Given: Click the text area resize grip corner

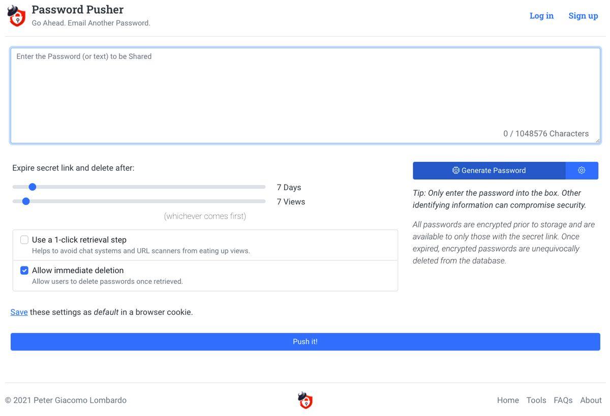Looking at the screenshot, I should click(x=597, y=140).
